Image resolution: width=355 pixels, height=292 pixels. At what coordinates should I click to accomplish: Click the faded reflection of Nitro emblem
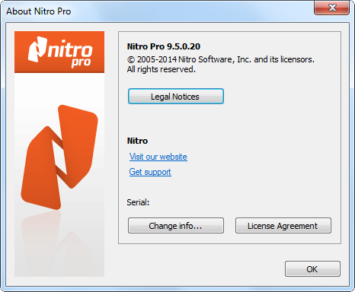[x=59, y=243]
